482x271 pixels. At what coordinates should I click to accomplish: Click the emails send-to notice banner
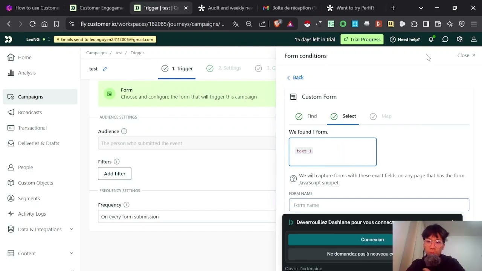coord(105,39)
